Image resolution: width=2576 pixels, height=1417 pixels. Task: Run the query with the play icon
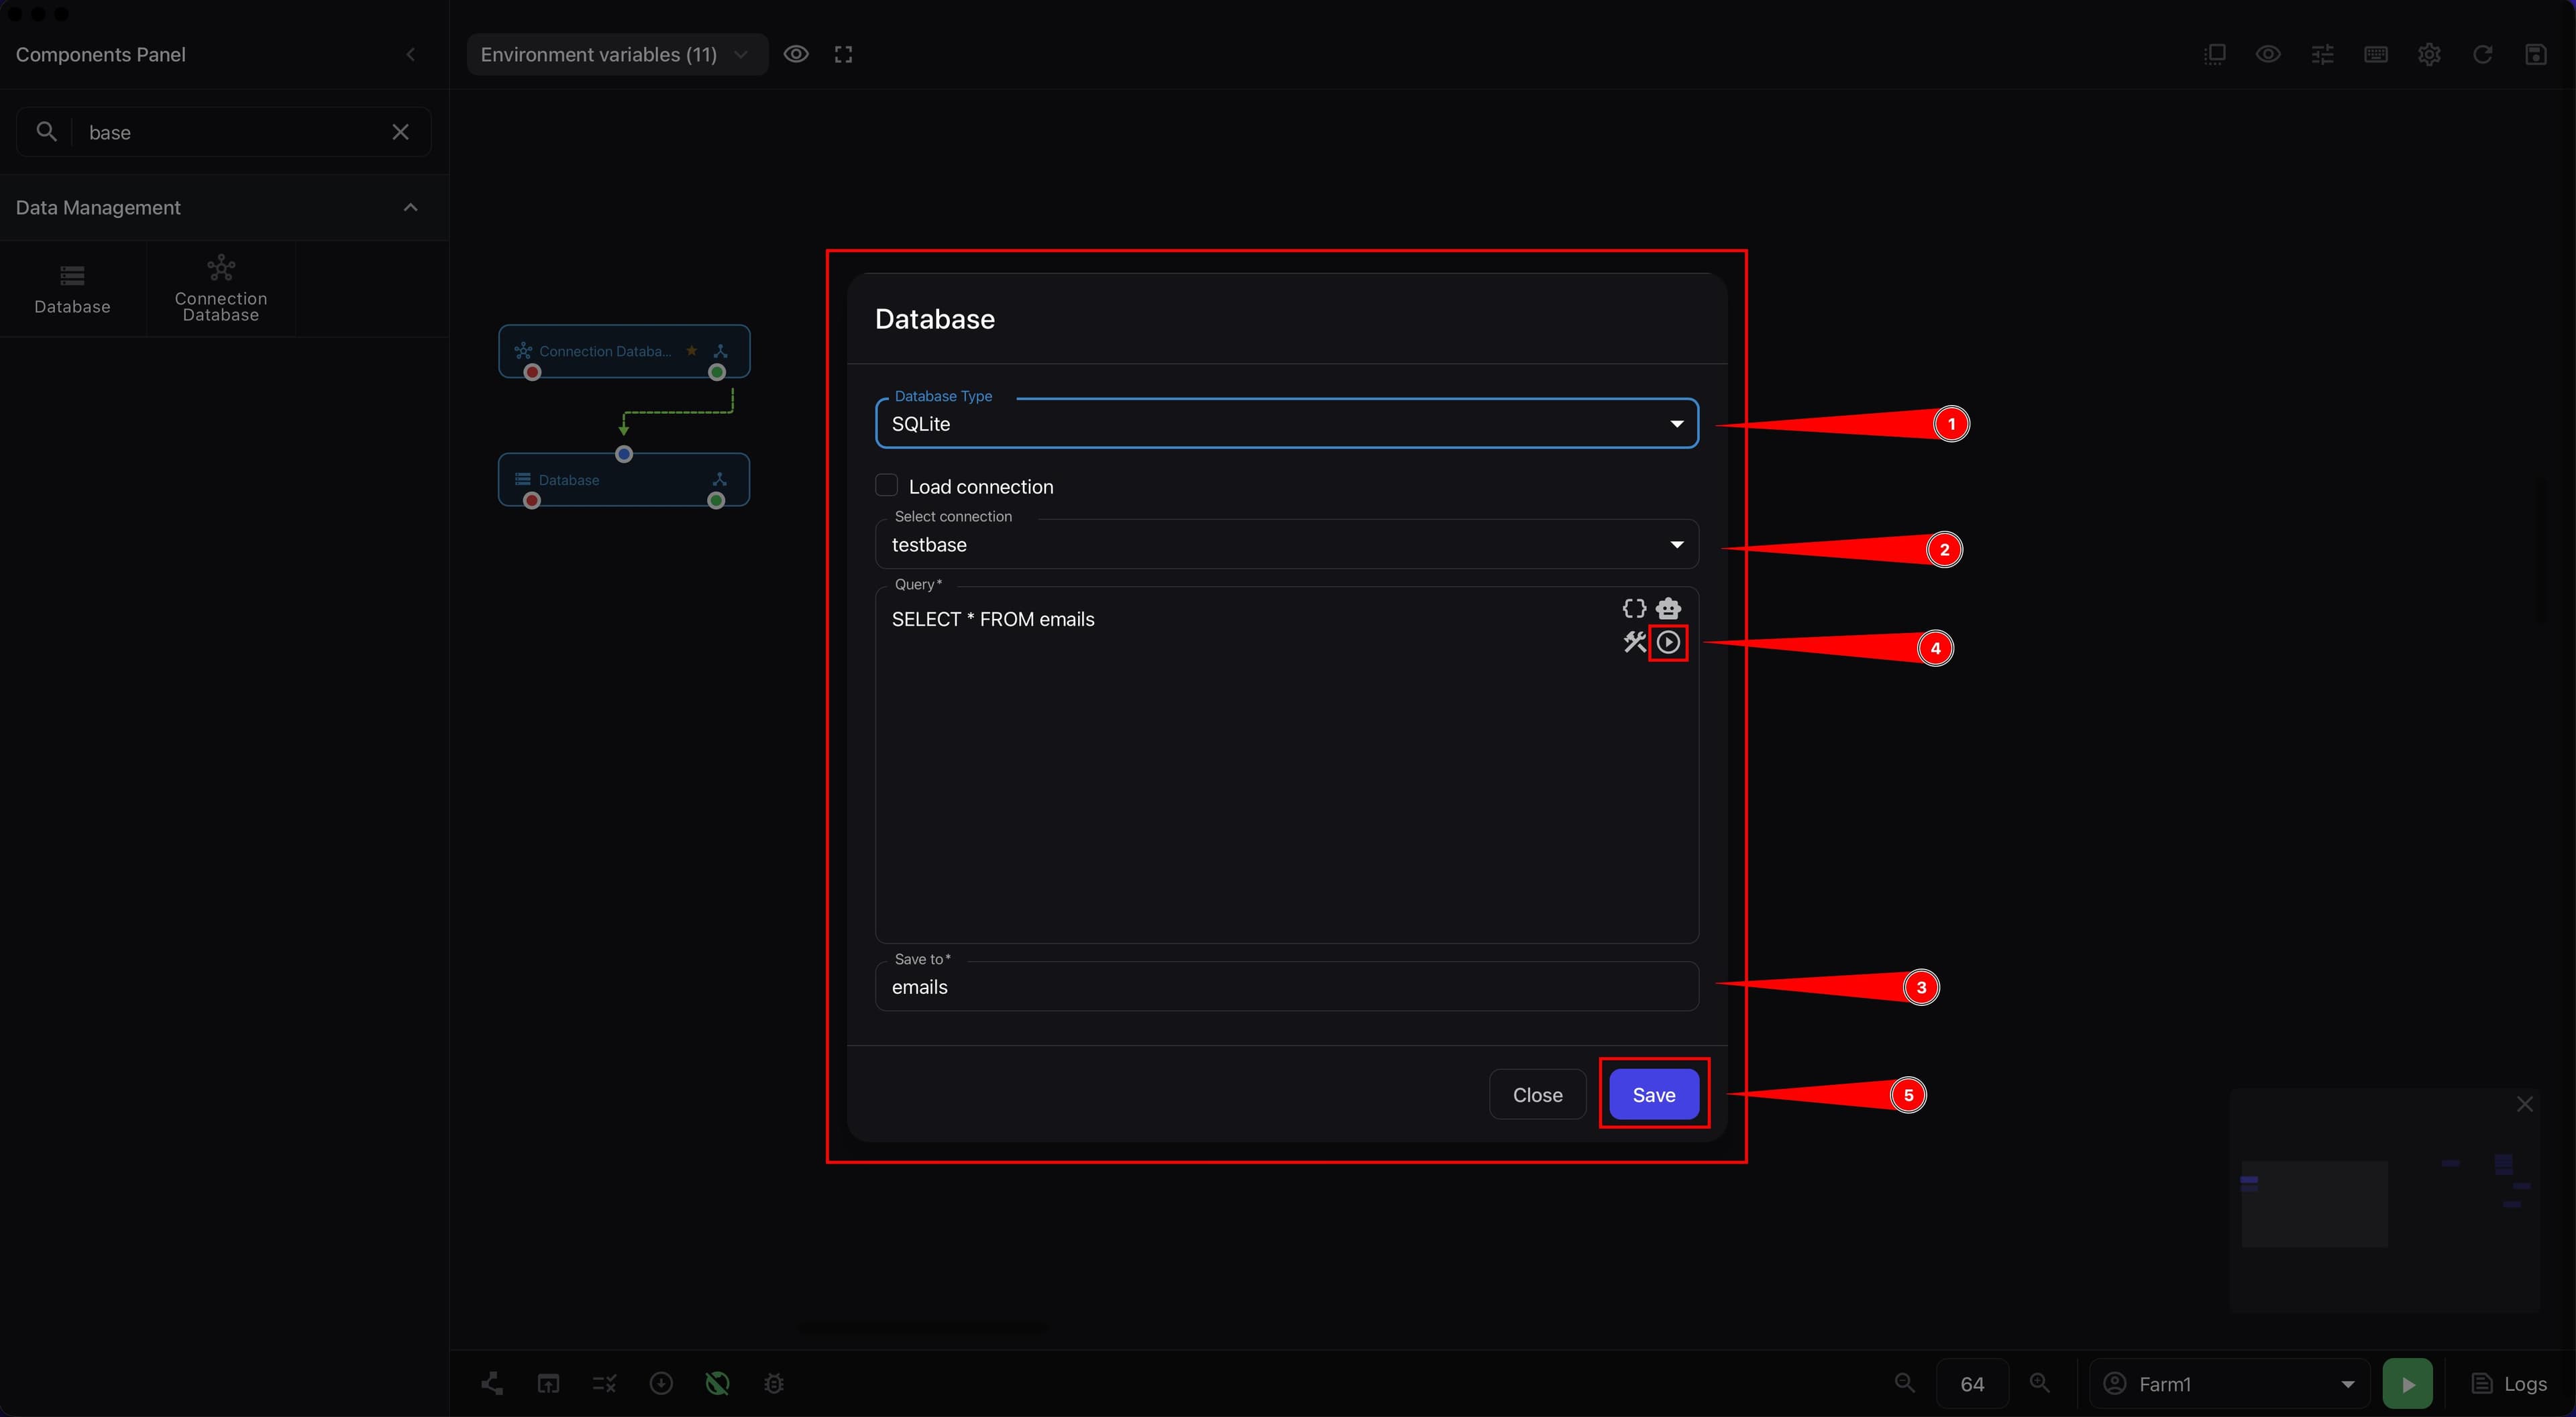click(x=1668, y=642)
